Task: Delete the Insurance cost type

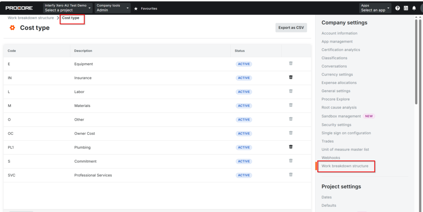Action: pyautogui.click(x=291, y=77)
